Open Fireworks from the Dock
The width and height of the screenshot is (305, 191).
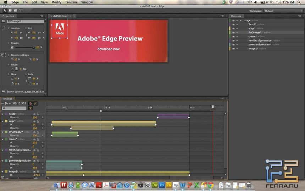point(169,185)
